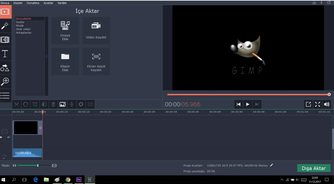
Task: Select Müzik in the import list
Action: [x=20, y=26]
